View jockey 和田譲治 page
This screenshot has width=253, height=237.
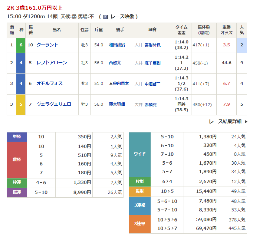pyautogui.click(x=117, y=45)
